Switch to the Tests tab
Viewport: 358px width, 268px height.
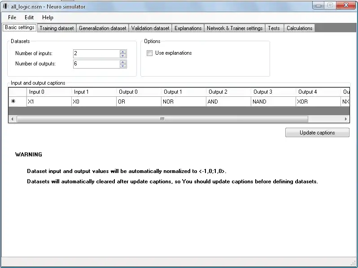pyautogui.click(x=274, y=28)
